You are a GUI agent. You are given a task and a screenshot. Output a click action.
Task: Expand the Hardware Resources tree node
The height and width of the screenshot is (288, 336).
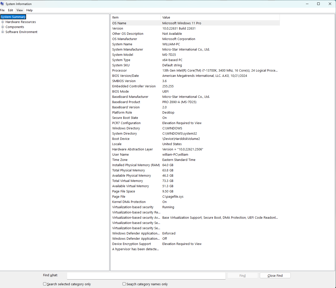(3, 22)
